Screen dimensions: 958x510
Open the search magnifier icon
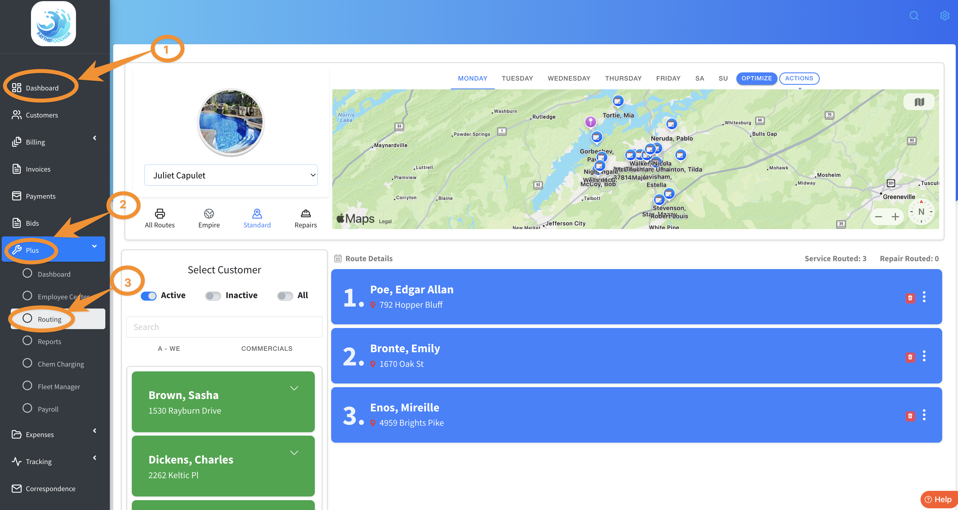click(x=914, y=15)
